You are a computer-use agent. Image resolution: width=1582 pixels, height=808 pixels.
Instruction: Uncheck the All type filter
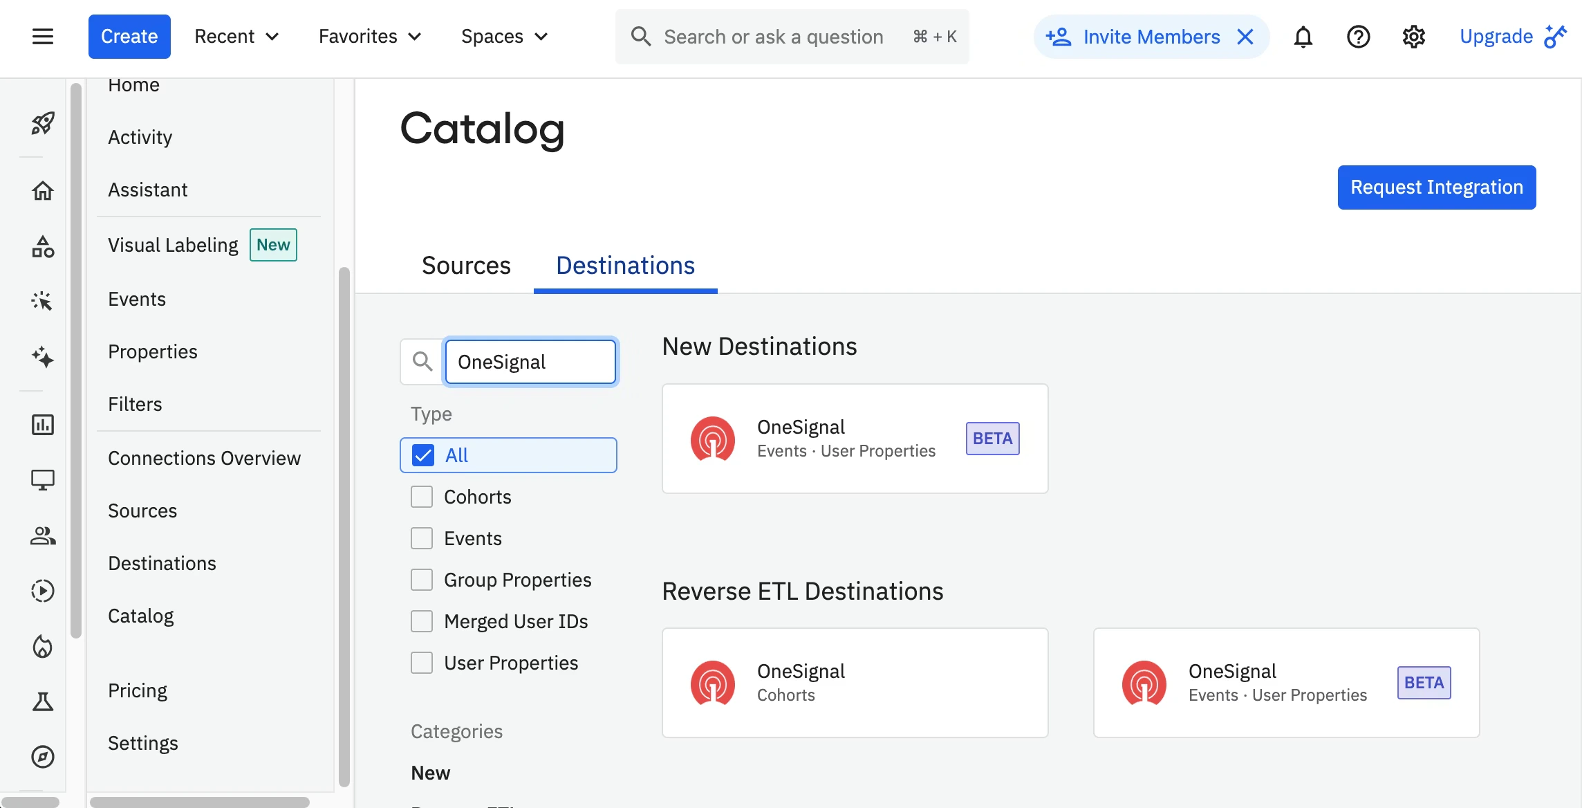click(422, 454)
